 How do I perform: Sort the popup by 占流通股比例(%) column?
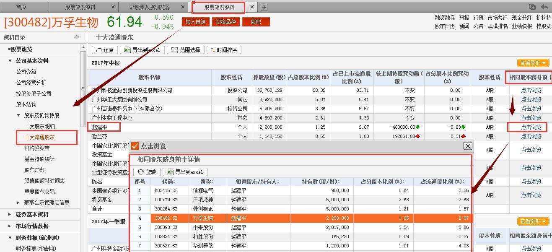click(443, 182)
